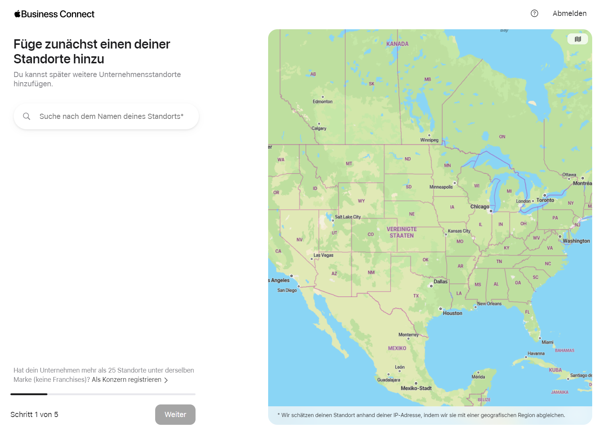Image resolution: width=597 pixels, height=430 pixels.
Task: Open the map view mode icon
Action: point(577,39)
